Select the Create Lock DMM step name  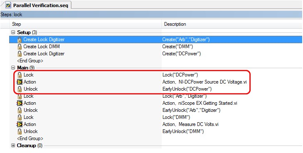tap(42, 47)
